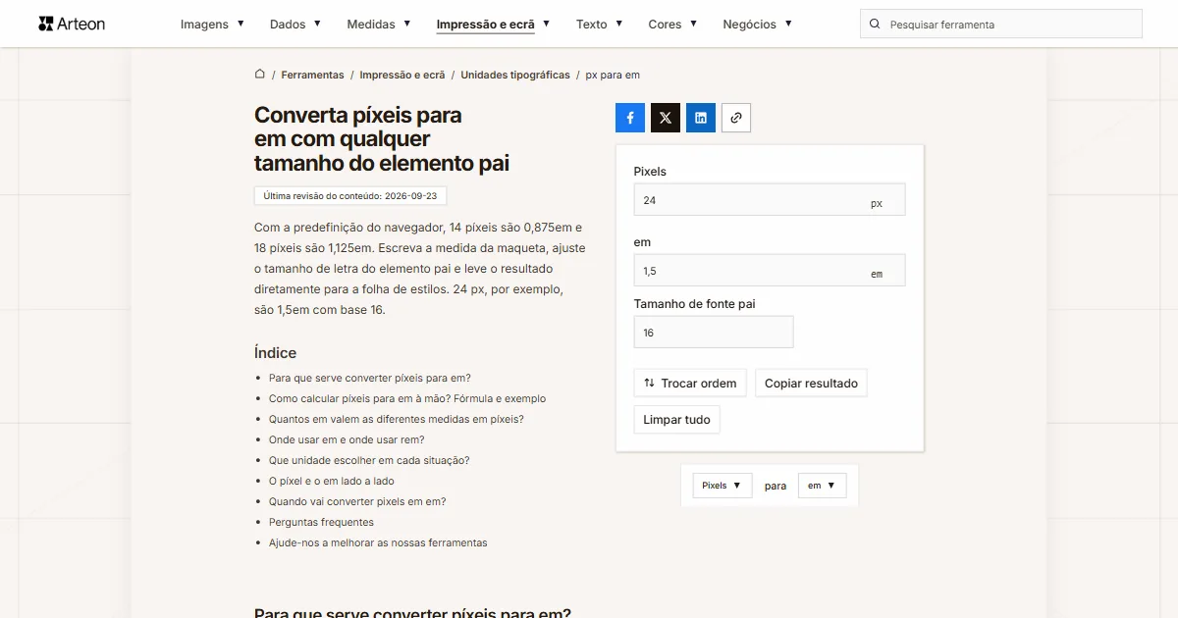Click Trocar ordem button
Viewport: 1178px width, 618px height.
pyautogui.click(x=690, y=383)
